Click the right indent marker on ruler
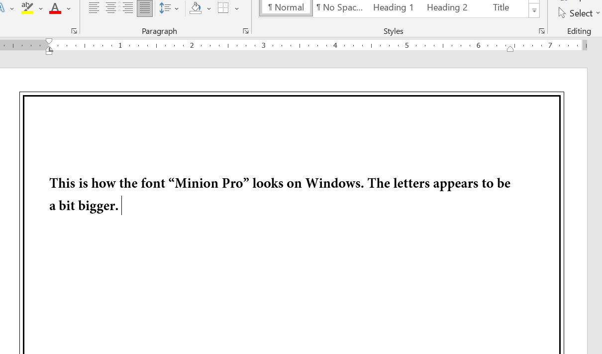 tap(510, 49)
